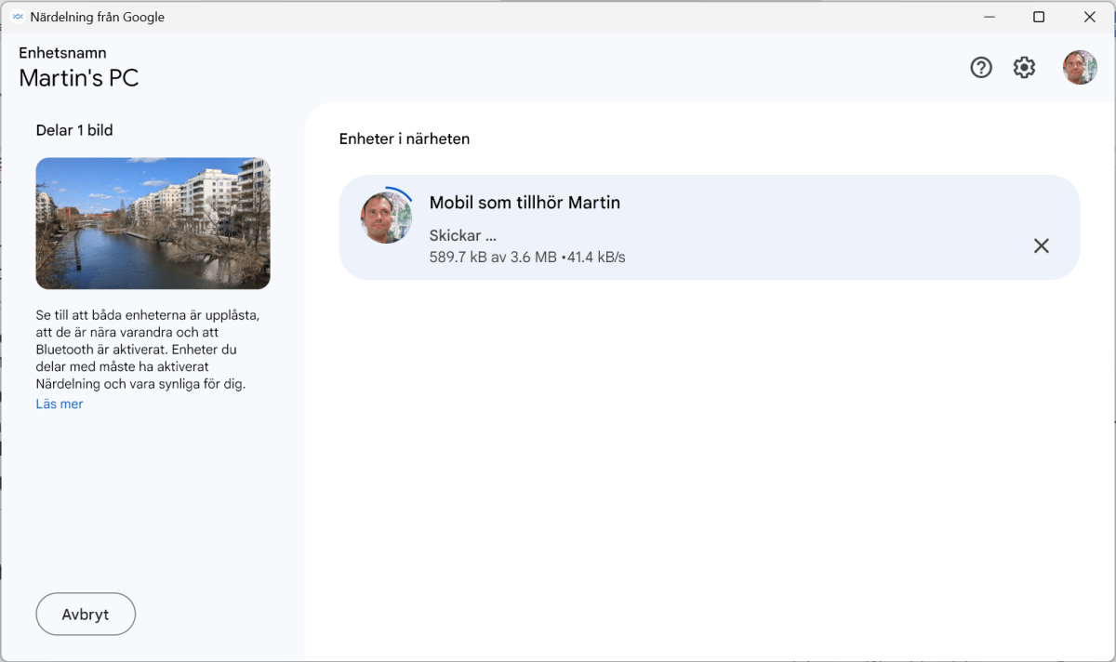
Task: Click the account profile picture in header
Action: pos(1080,67)
